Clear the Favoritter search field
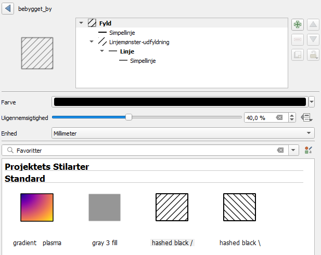321x255 pixels. coord(280,151)
